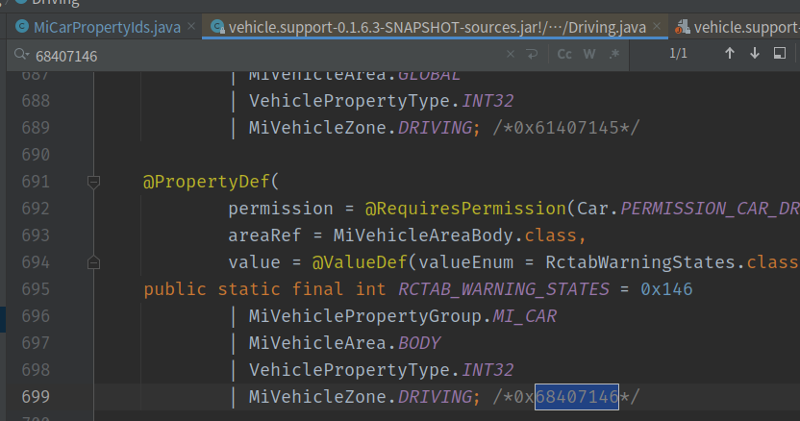
Task: Click the search magnifier history icon
Action: (21, 54)
